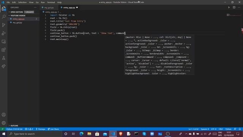Split the editor to the right

click(234, 8)
